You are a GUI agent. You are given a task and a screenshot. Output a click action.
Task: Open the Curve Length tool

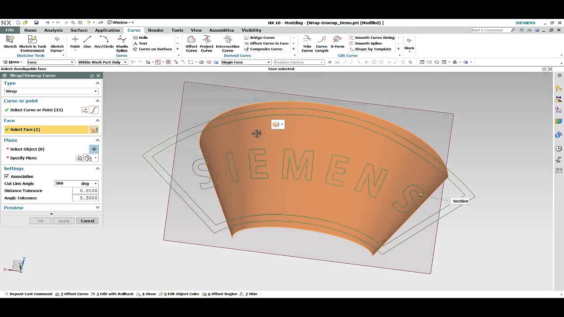(x=322, y=44)
